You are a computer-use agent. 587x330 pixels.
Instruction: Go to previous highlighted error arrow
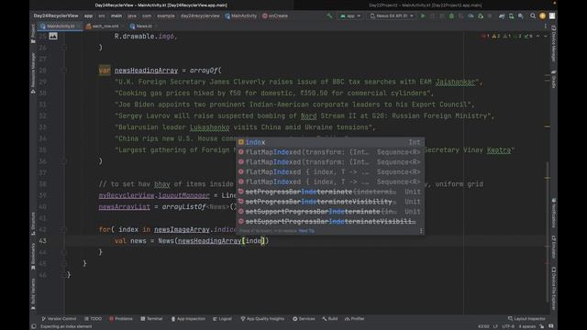[538, 37]
